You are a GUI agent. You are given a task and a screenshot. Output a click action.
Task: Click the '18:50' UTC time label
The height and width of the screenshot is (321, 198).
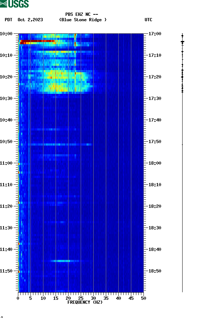155,271
